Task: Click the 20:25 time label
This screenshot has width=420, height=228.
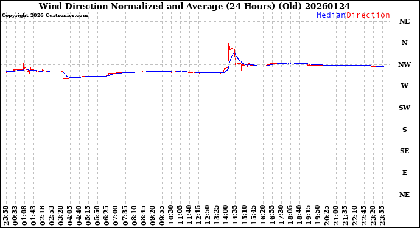Action: click(327, 216)
